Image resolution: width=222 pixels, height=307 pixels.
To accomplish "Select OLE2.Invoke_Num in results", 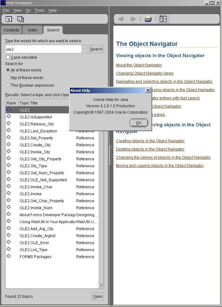I will (x=52, y=208).
